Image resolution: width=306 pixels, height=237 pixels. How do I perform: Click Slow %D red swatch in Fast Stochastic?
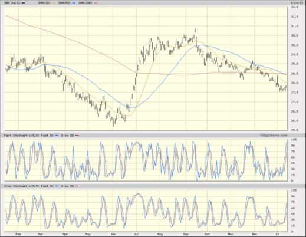[77, 136]
